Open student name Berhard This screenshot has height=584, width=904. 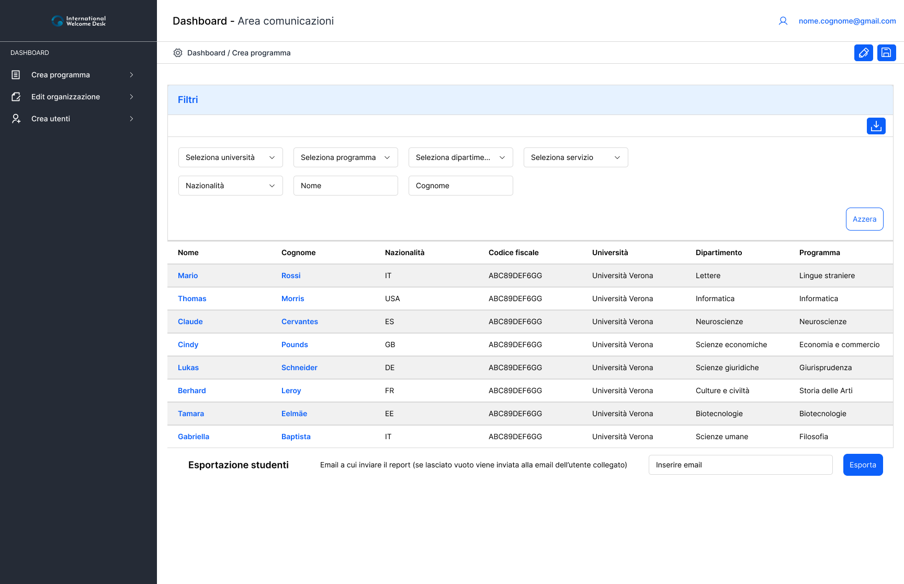192,391
